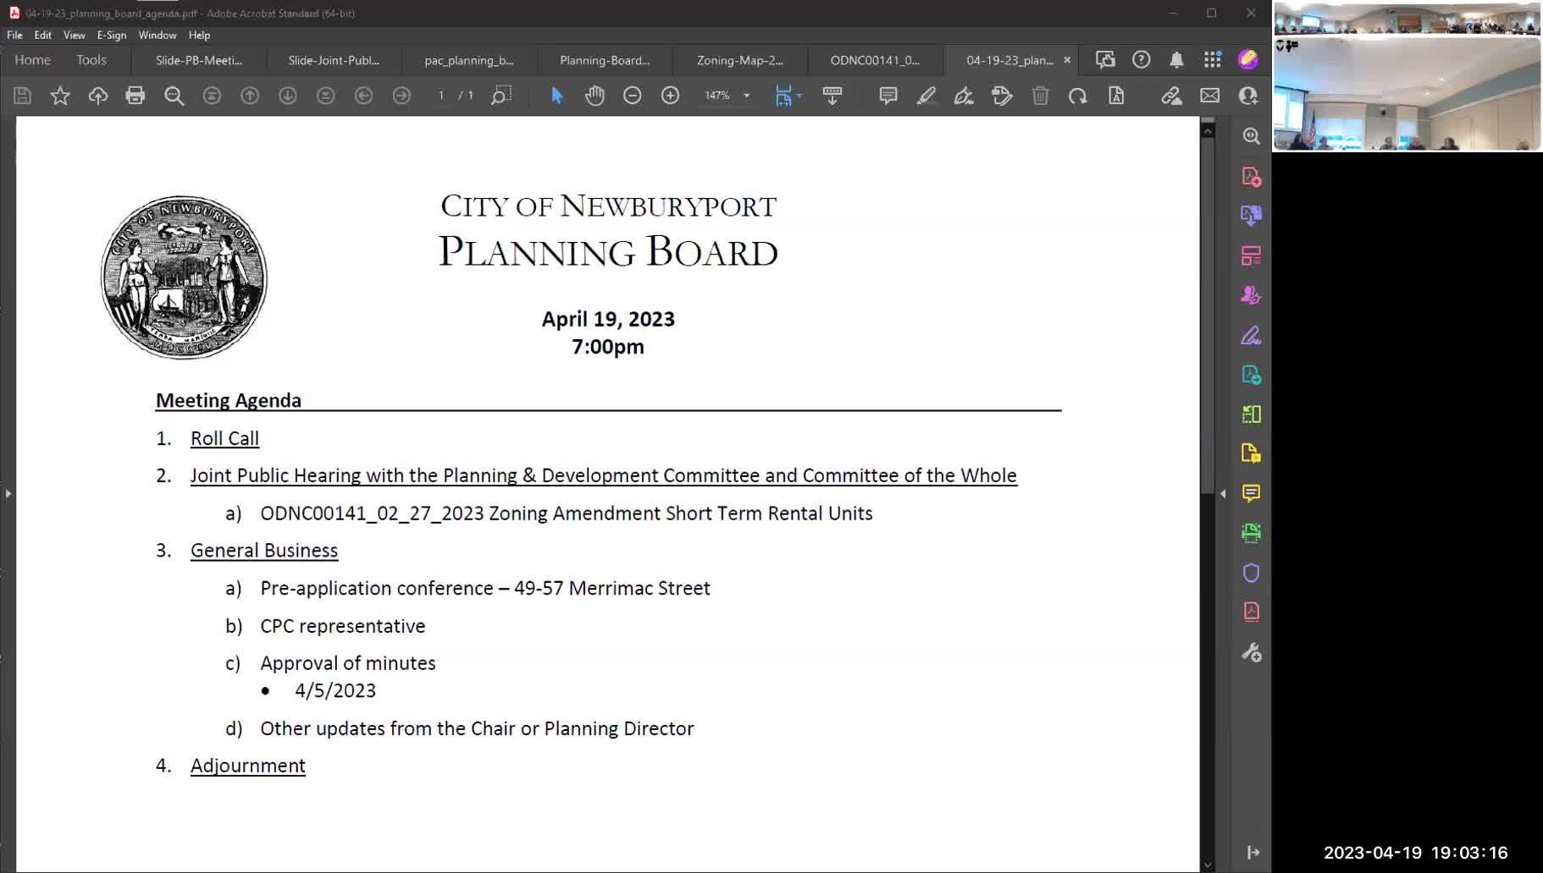This screenshot has height=873, width=1543.
Task: Open the Organize Pages tool in sidebar
Action: [x=1252, y=414]
